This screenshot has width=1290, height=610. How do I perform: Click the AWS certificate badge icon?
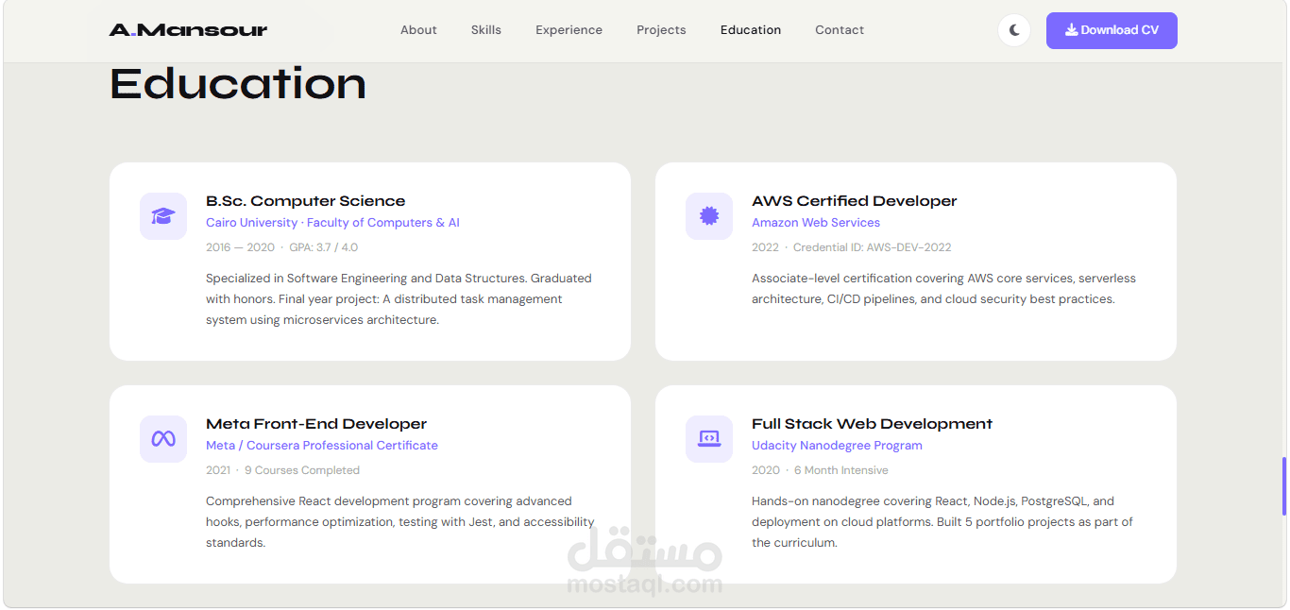coord(709,216)
